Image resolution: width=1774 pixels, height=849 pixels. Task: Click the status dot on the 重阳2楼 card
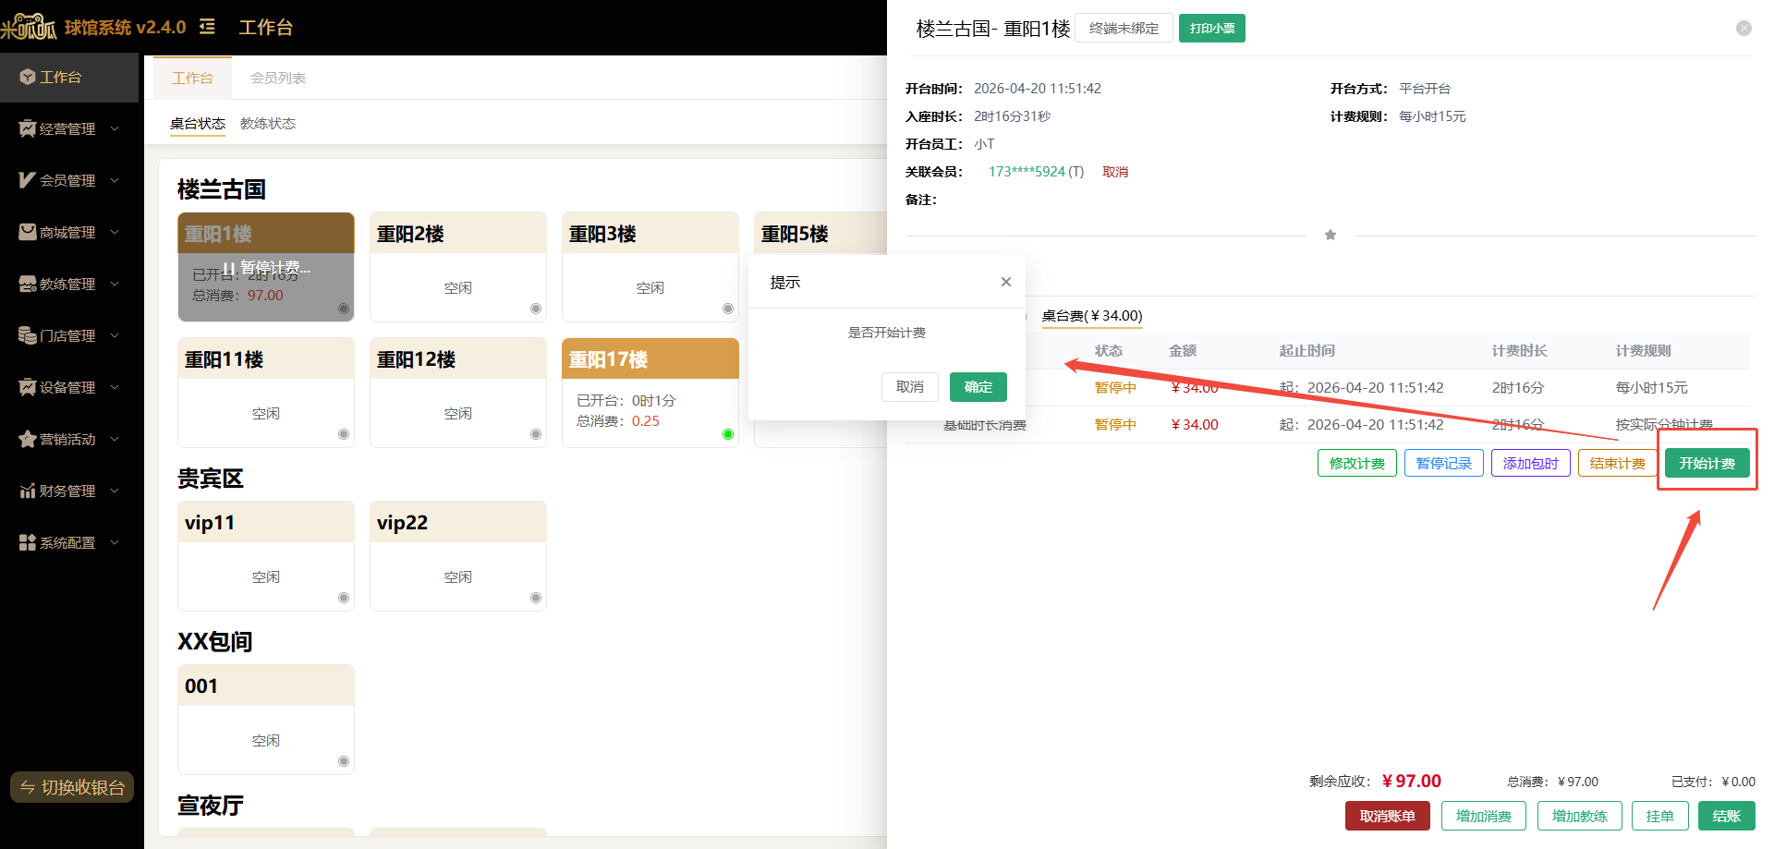(536, 309)
